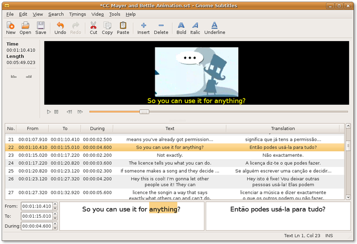The height and width of the screenshot is (244, 357).
Task: Save the subtitles using Save icon
Action: tap(41, 28)
